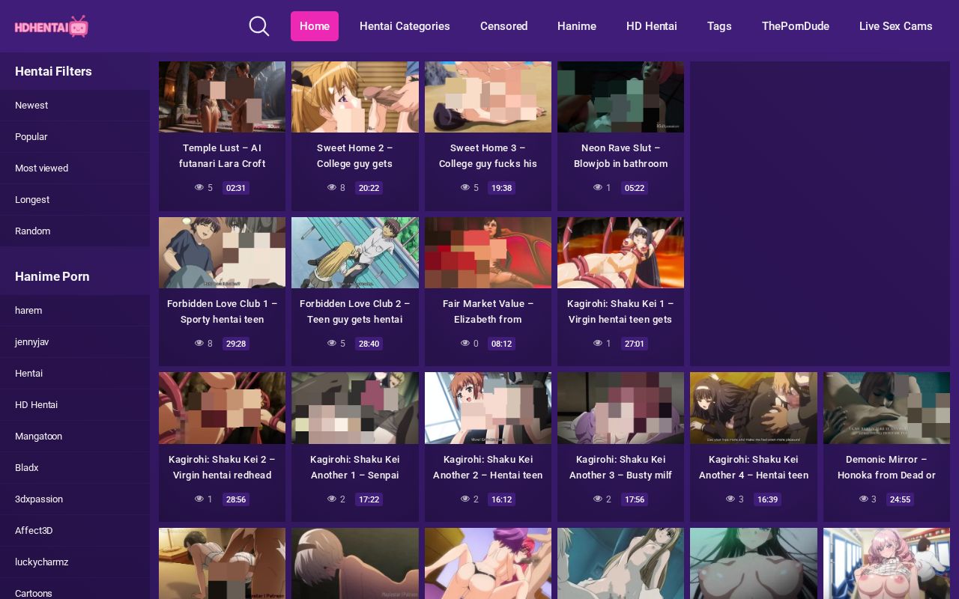Click the views eye icon on Forbidden Love Club 2 card

tap(332, 343)
